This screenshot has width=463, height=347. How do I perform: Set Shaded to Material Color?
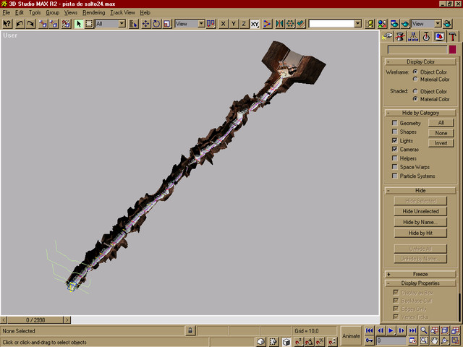click(415, 99)
